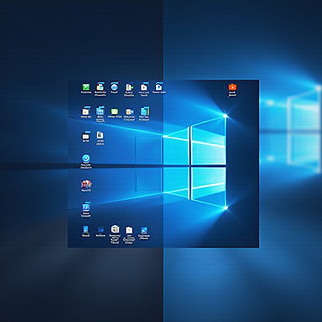Open the cream folder icon starting the second row
The image size is (322, 322).
86,112
